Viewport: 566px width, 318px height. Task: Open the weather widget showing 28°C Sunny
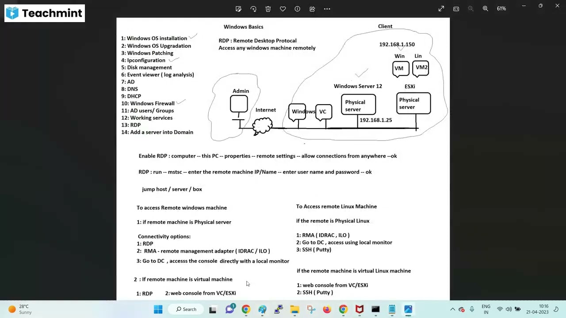pyautogui.click(x=20, y=309)
